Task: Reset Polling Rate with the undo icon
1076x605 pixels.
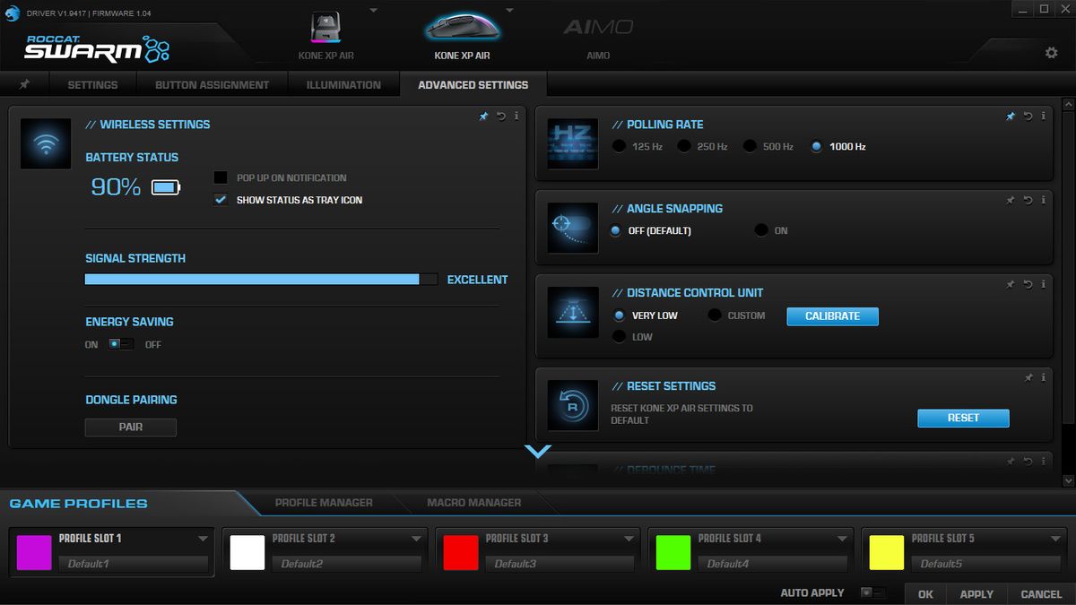Action: point(1028,117)
